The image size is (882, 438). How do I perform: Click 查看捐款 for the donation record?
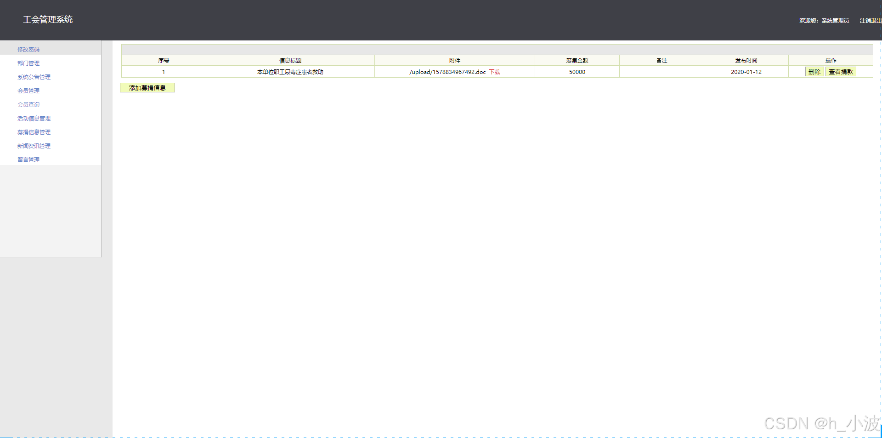click(x=841, y=72)
